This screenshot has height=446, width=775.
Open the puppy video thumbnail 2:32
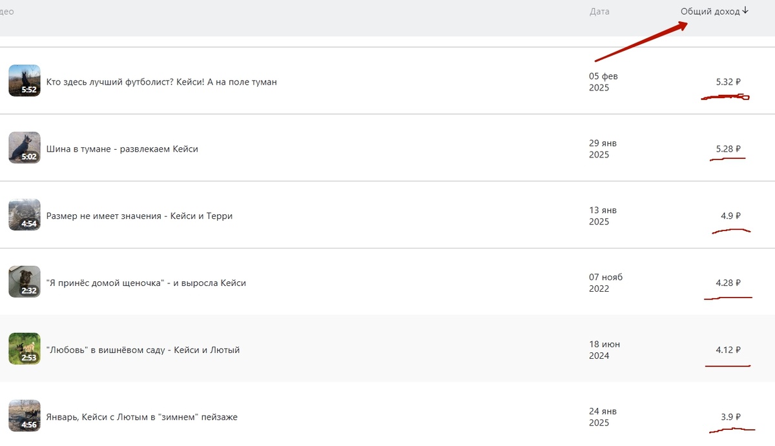[x=25, y=282]
